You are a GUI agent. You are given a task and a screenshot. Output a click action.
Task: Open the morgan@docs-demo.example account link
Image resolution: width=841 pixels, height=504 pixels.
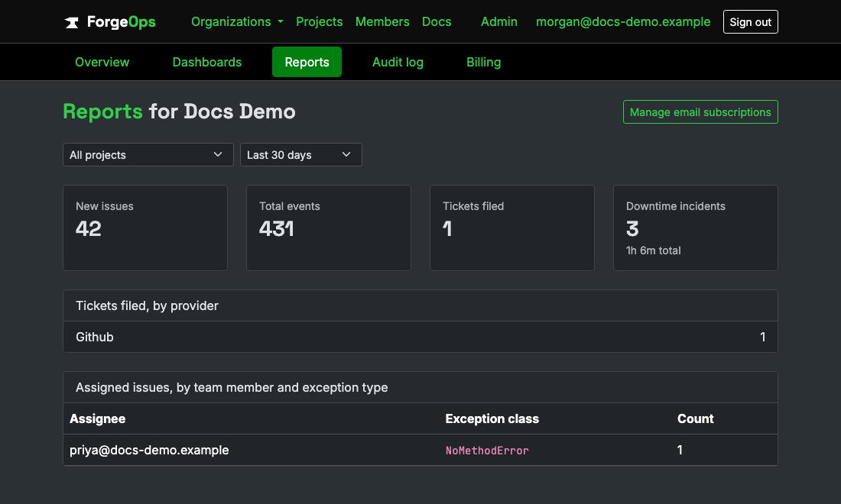coord(623,22)
